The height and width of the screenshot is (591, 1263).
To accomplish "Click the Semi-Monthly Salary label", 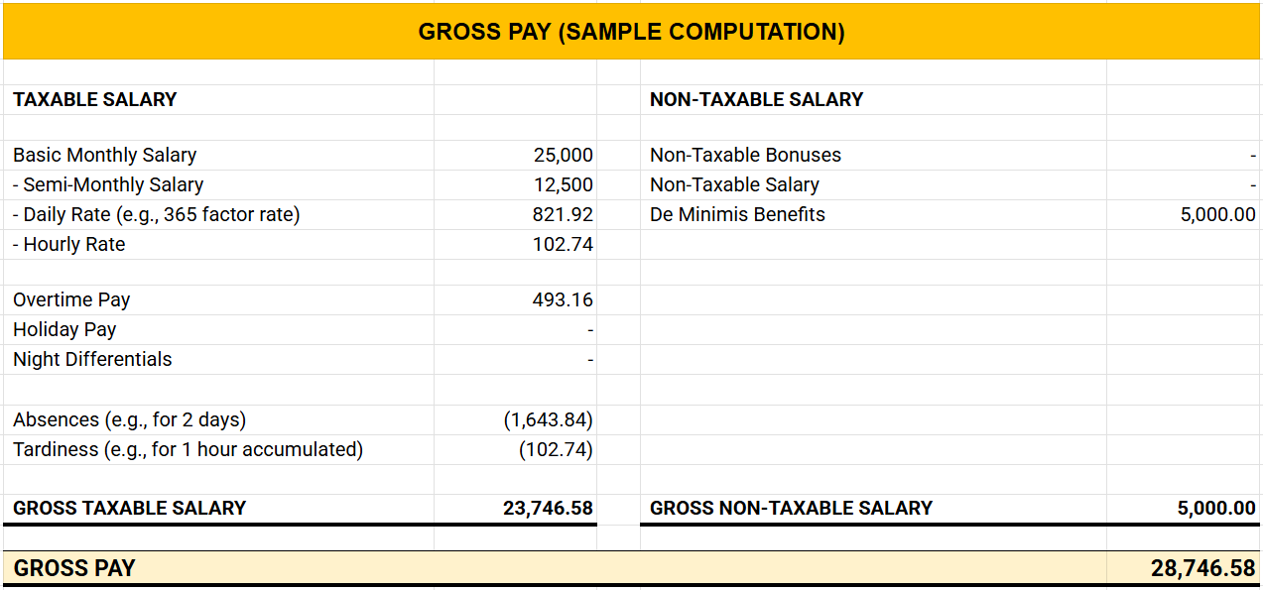I will point(108,184).
